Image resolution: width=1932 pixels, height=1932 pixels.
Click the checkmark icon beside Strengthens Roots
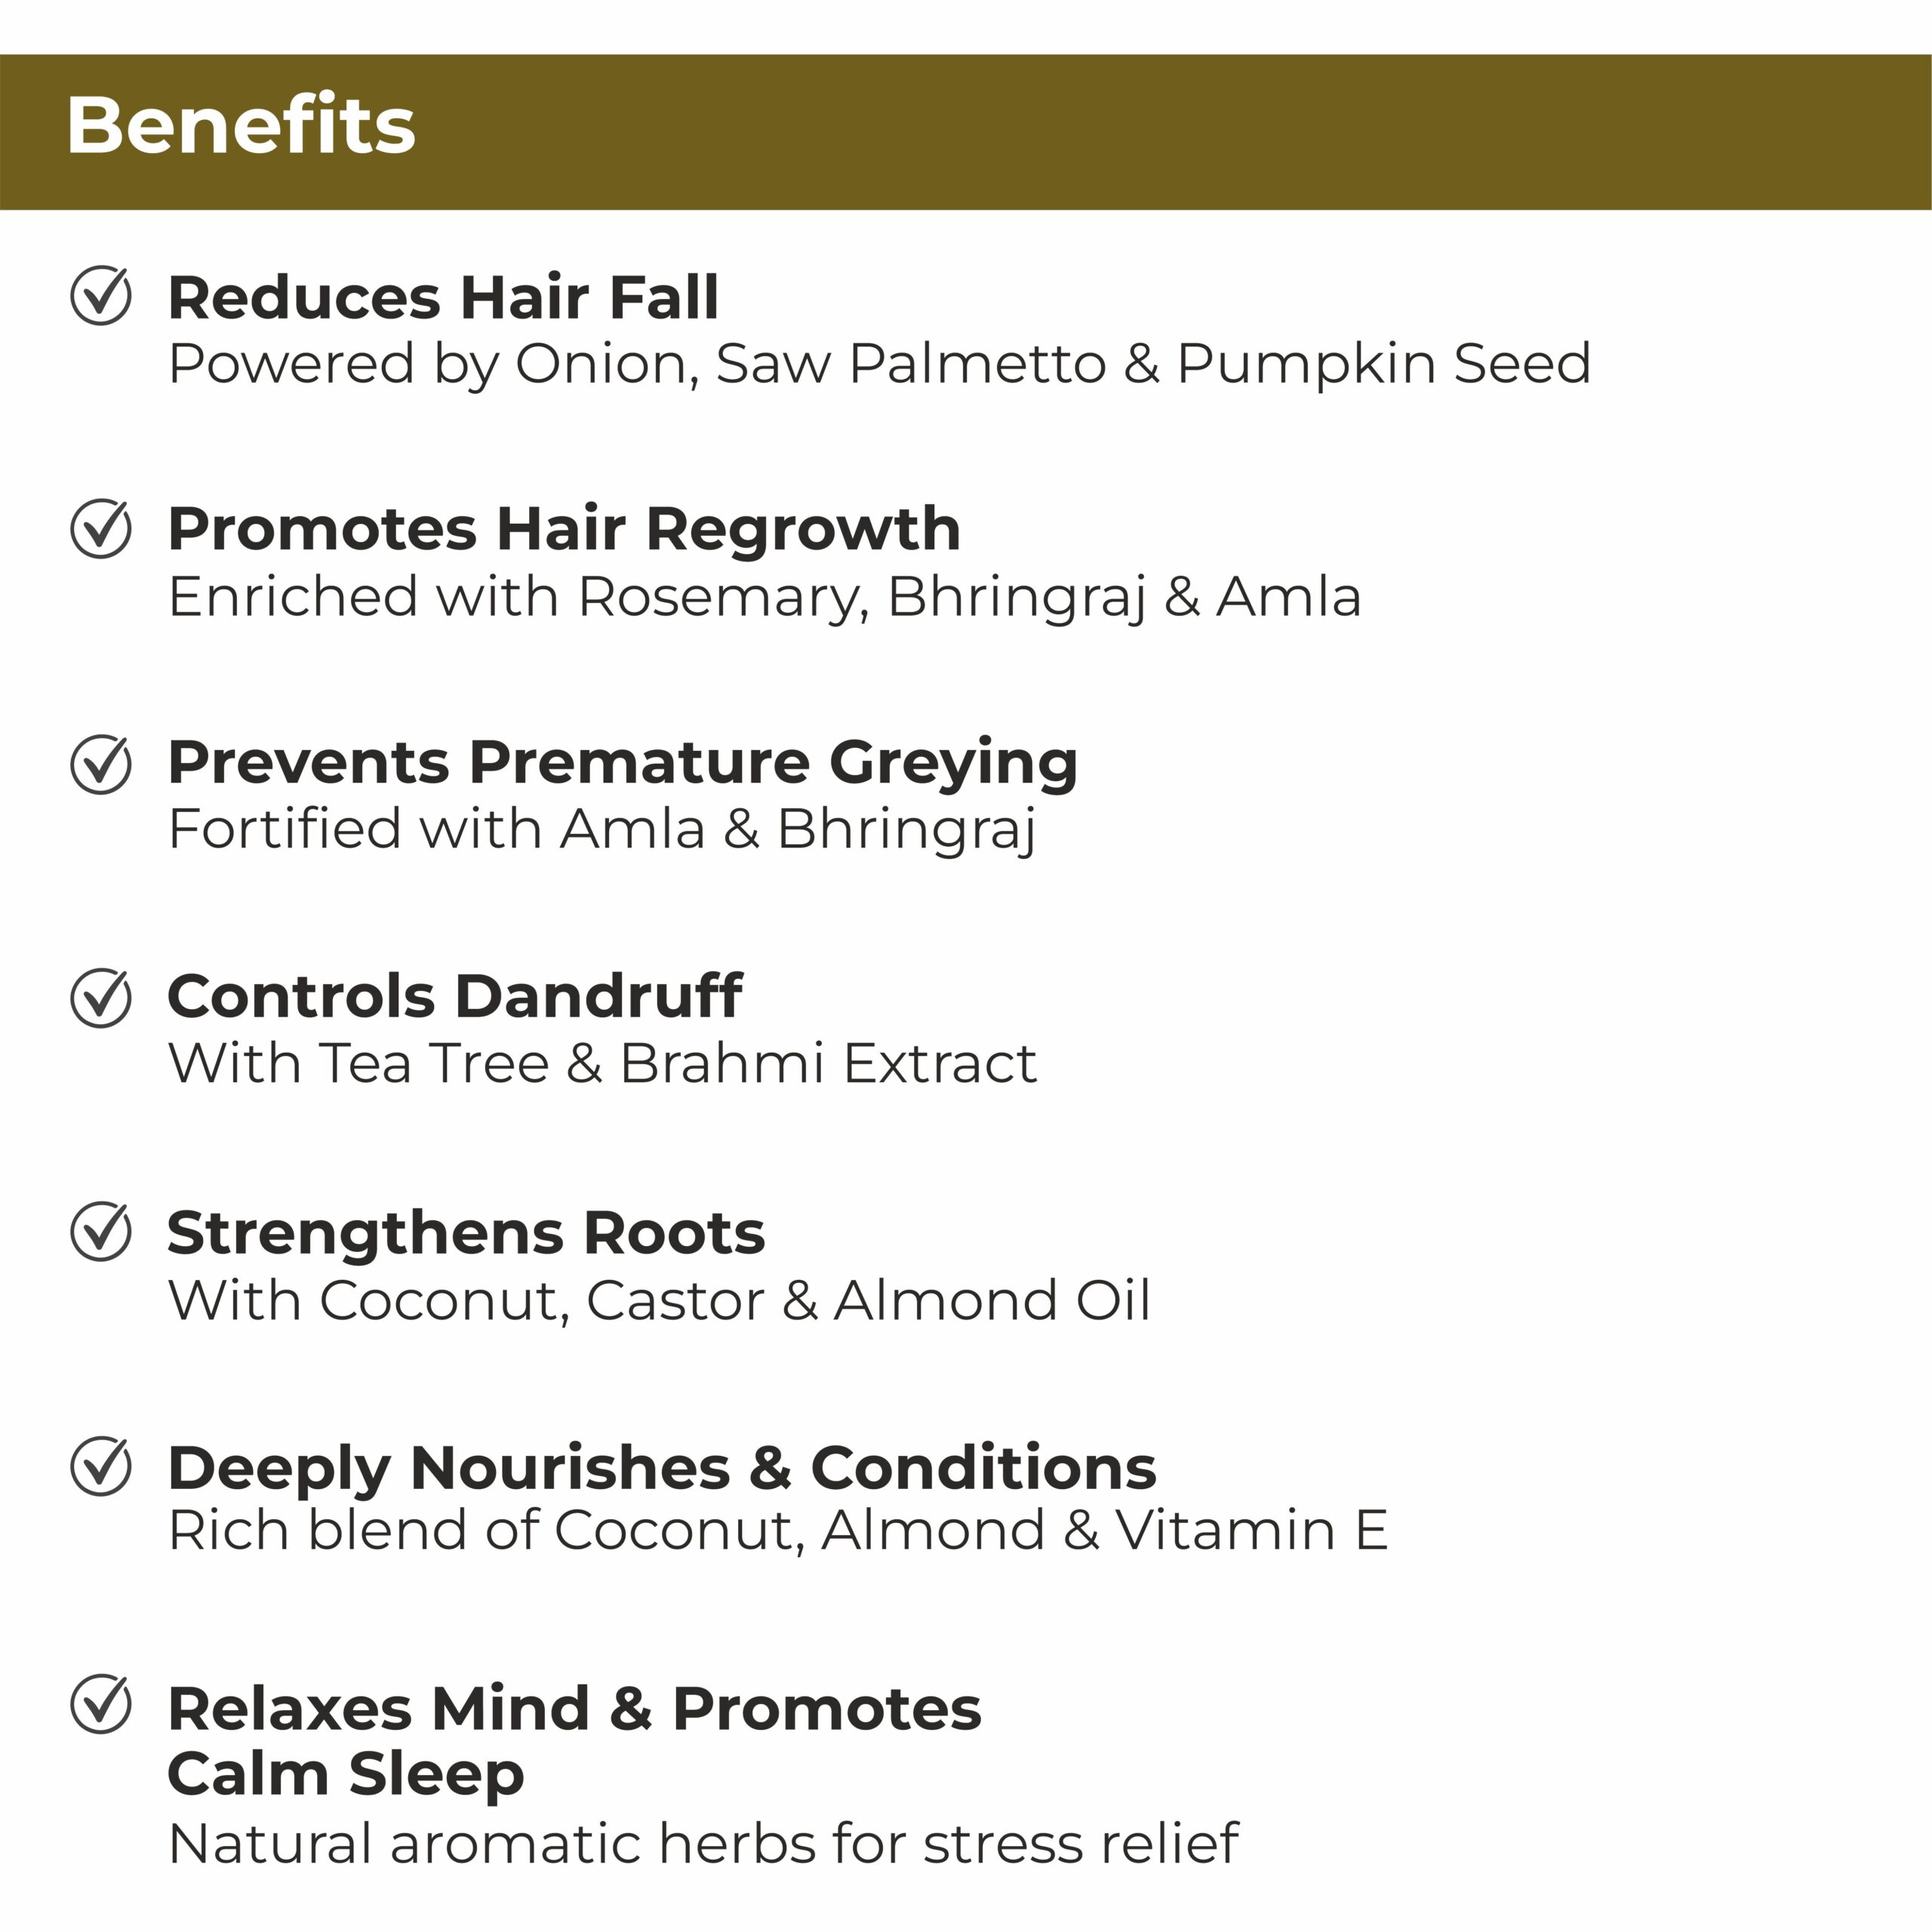click(x=101, y=1231)
